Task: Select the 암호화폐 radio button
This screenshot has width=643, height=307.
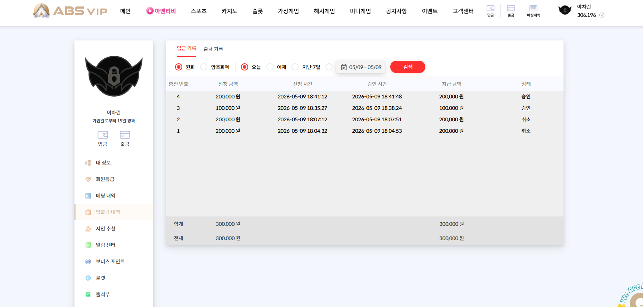Action: click(204, 67)
